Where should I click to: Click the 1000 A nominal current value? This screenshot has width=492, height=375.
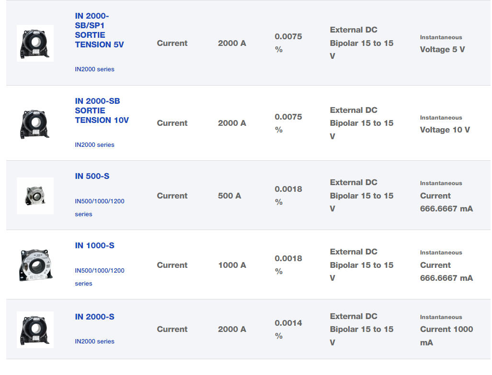click(232, 265)
